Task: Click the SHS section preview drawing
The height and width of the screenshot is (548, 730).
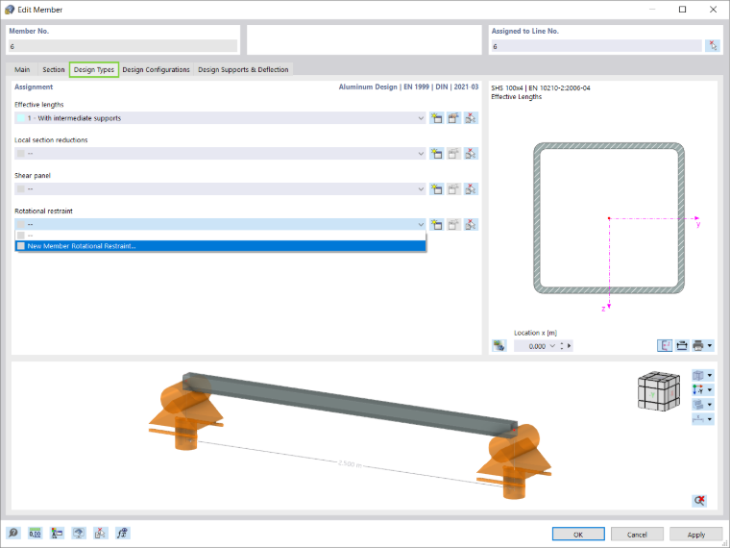Action: (x=609, y=218)
